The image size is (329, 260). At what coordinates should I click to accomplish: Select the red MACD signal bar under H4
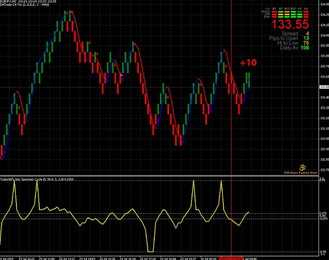point(306,12)
